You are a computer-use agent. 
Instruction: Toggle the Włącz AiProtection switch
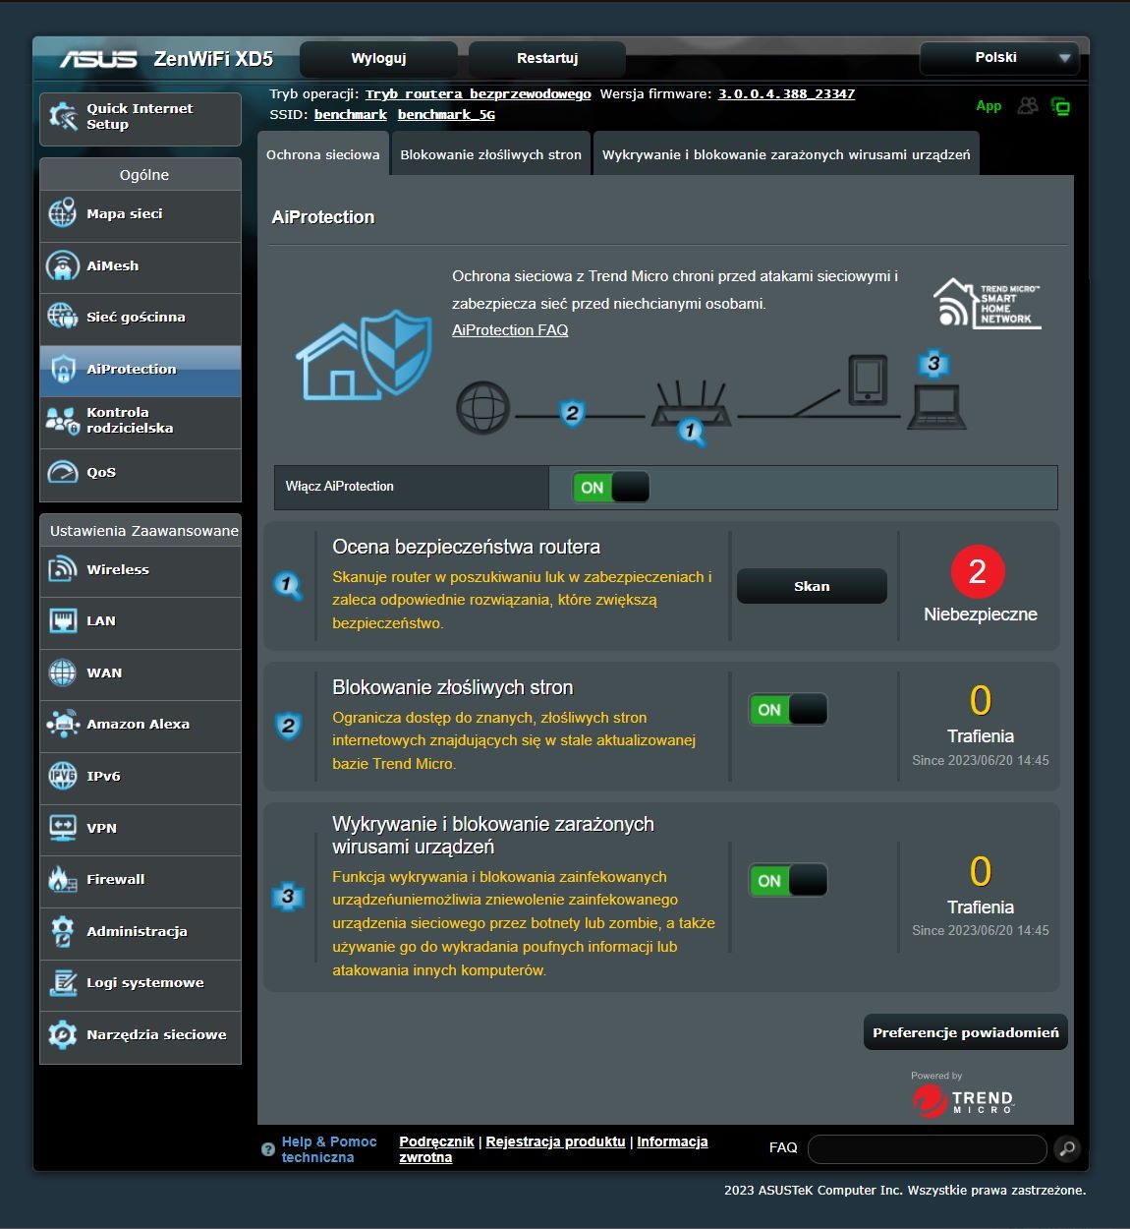click(x=611, y=487)
